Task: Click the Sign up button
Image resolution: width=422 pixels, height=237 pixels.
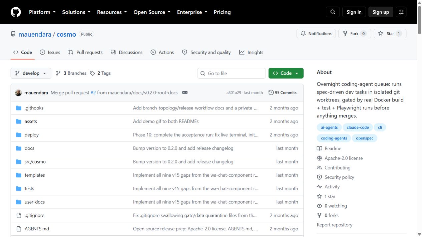Action: tap(381, 12)
